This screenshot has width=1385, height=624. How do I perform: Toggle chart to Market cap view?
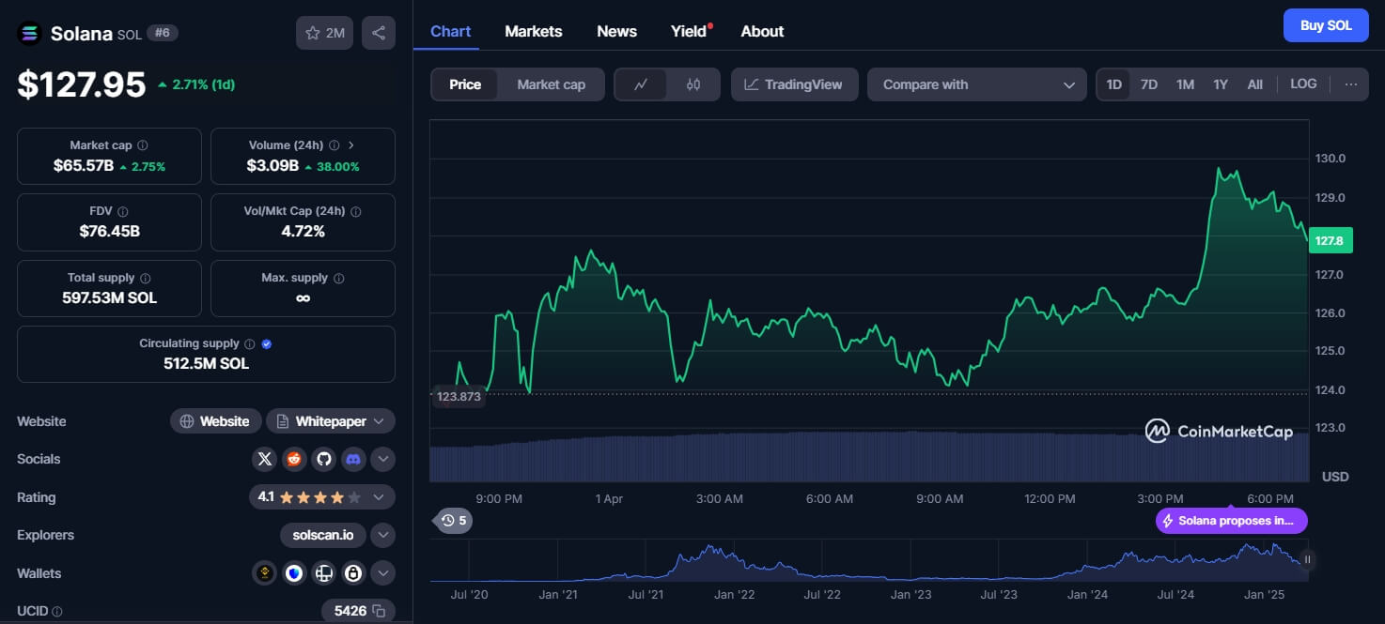(551, 84)
